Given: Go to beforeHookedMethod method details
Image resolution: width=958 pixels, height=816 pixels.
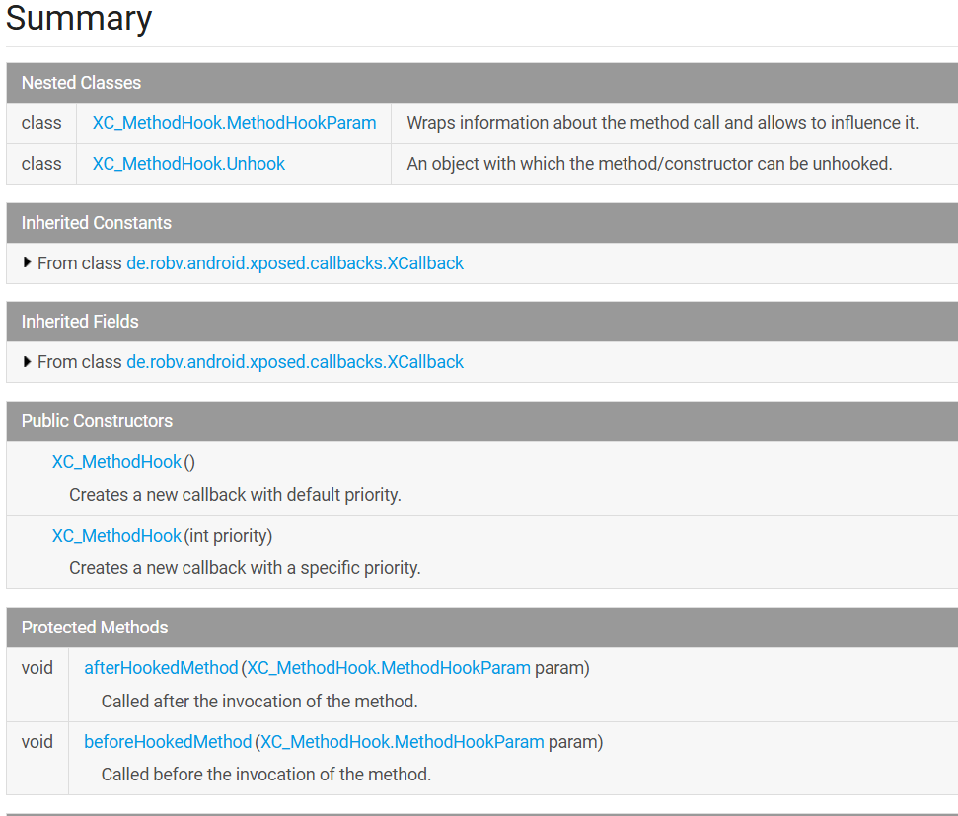Looking at the screenshot, I should click(168, 741).
